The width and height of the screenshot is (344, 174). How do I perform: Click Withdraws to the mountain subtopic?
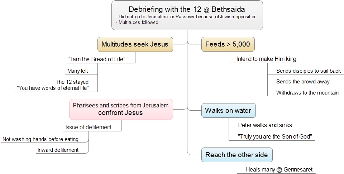(x=307, y=93)
